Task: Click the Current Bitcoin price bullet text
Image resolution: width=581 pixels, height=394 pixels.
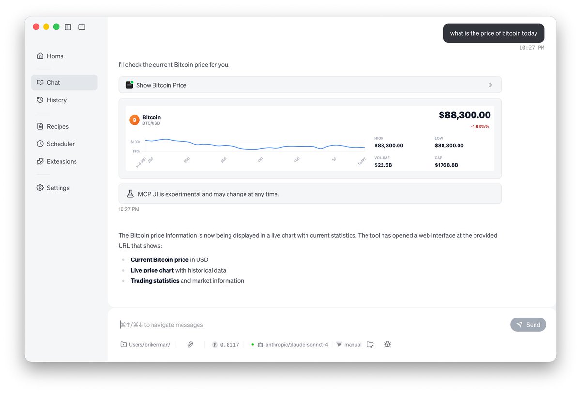Action: (x=169, y=260)
